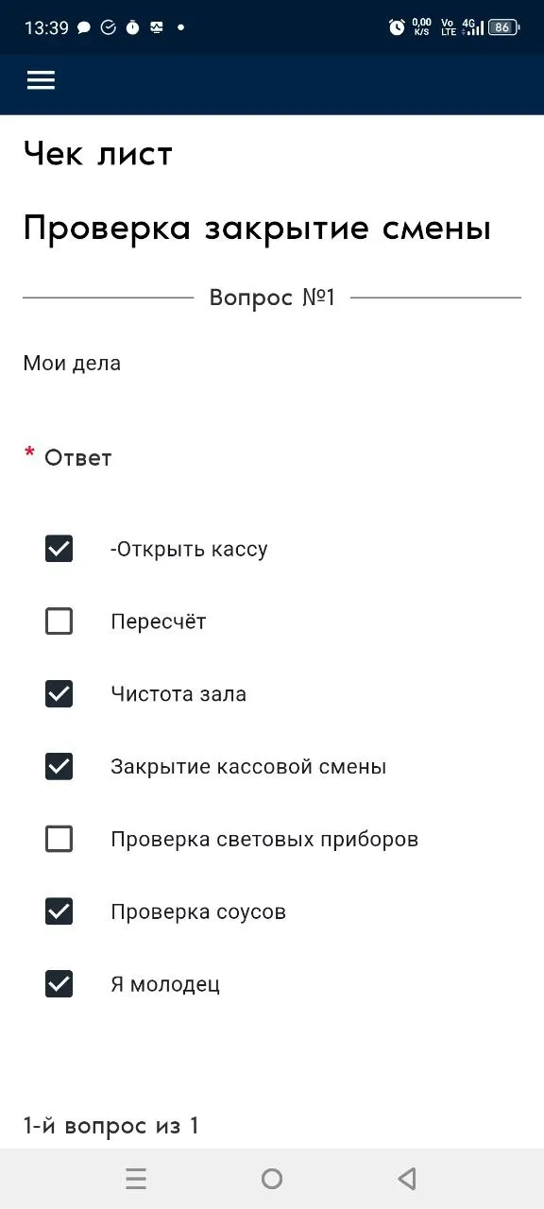The image size is (544, 1209).
Task: Tap the status bar clock 13:39
Action: [x=46, y=27]
